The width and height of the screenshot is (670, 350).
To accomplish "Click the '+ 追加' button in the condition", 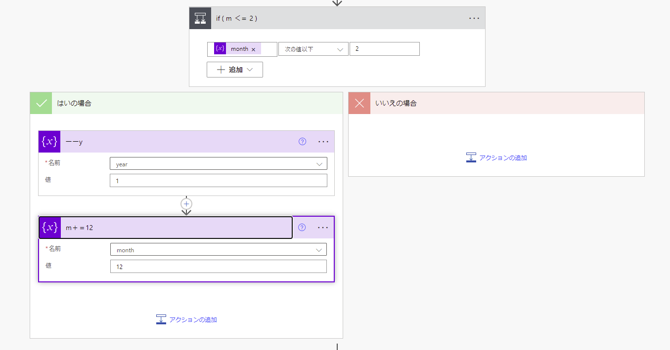I will [x=234, y=69].
